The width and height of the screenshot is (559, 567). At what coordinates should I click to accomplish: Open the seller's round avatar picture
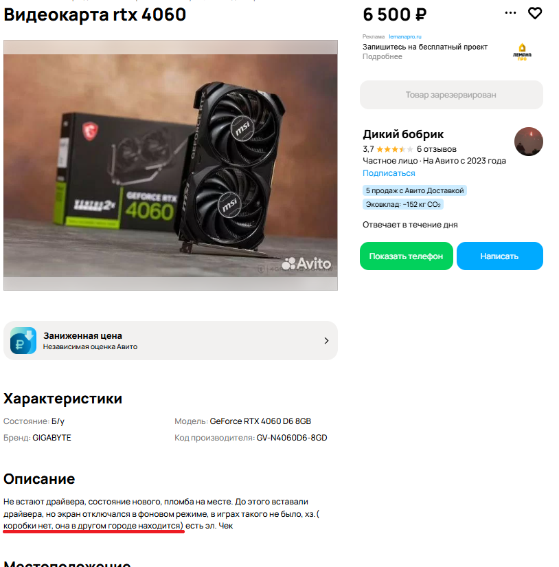point(528,142)
